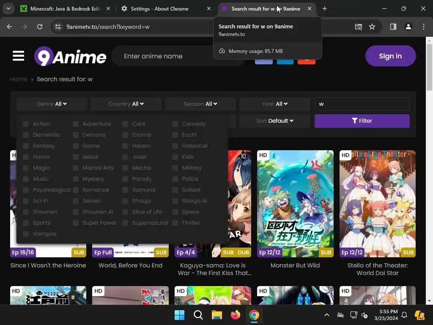The image size is (433, 325).
Task: Go back to the previous page
Action: (x=9, y=27)
